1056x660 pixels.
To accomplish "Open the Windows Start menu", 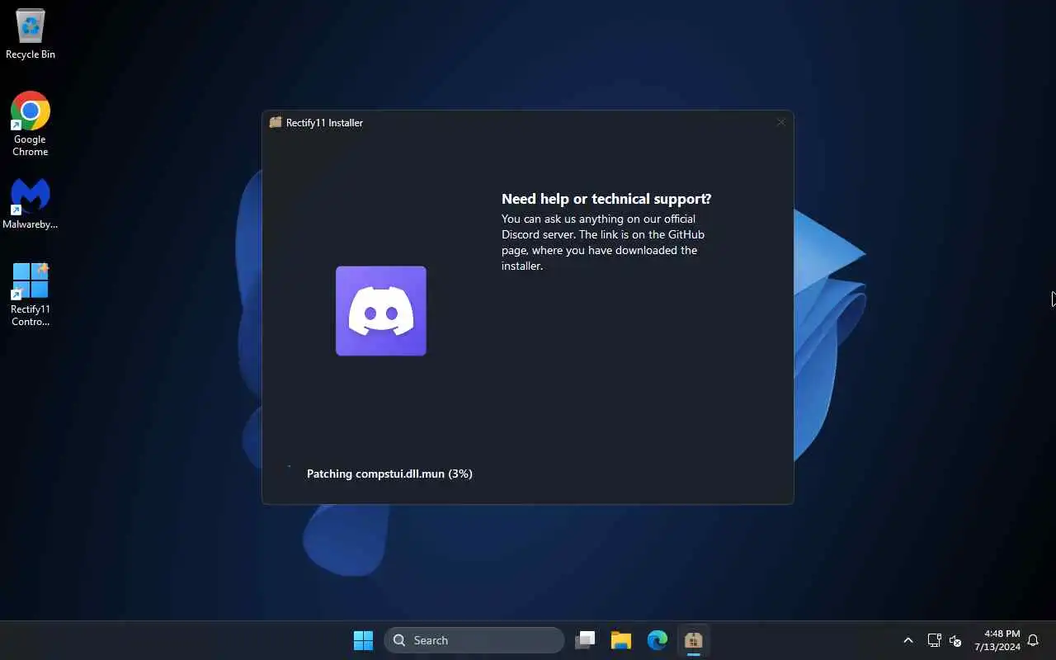I will click(363, 640).
